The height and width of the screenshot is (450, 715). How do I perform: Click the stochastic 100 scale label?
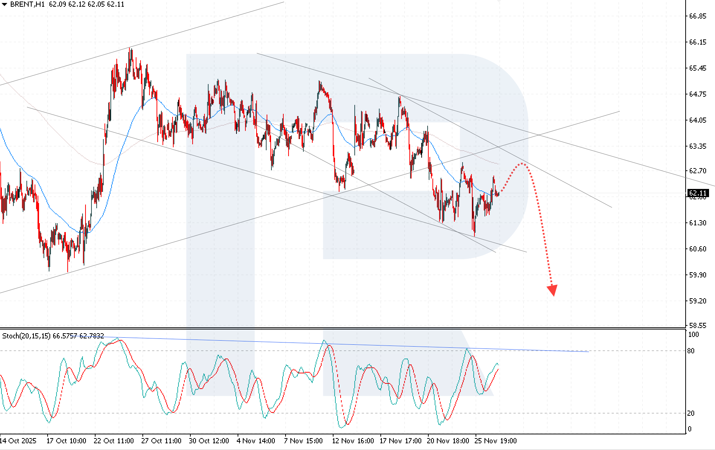[693, 334]
